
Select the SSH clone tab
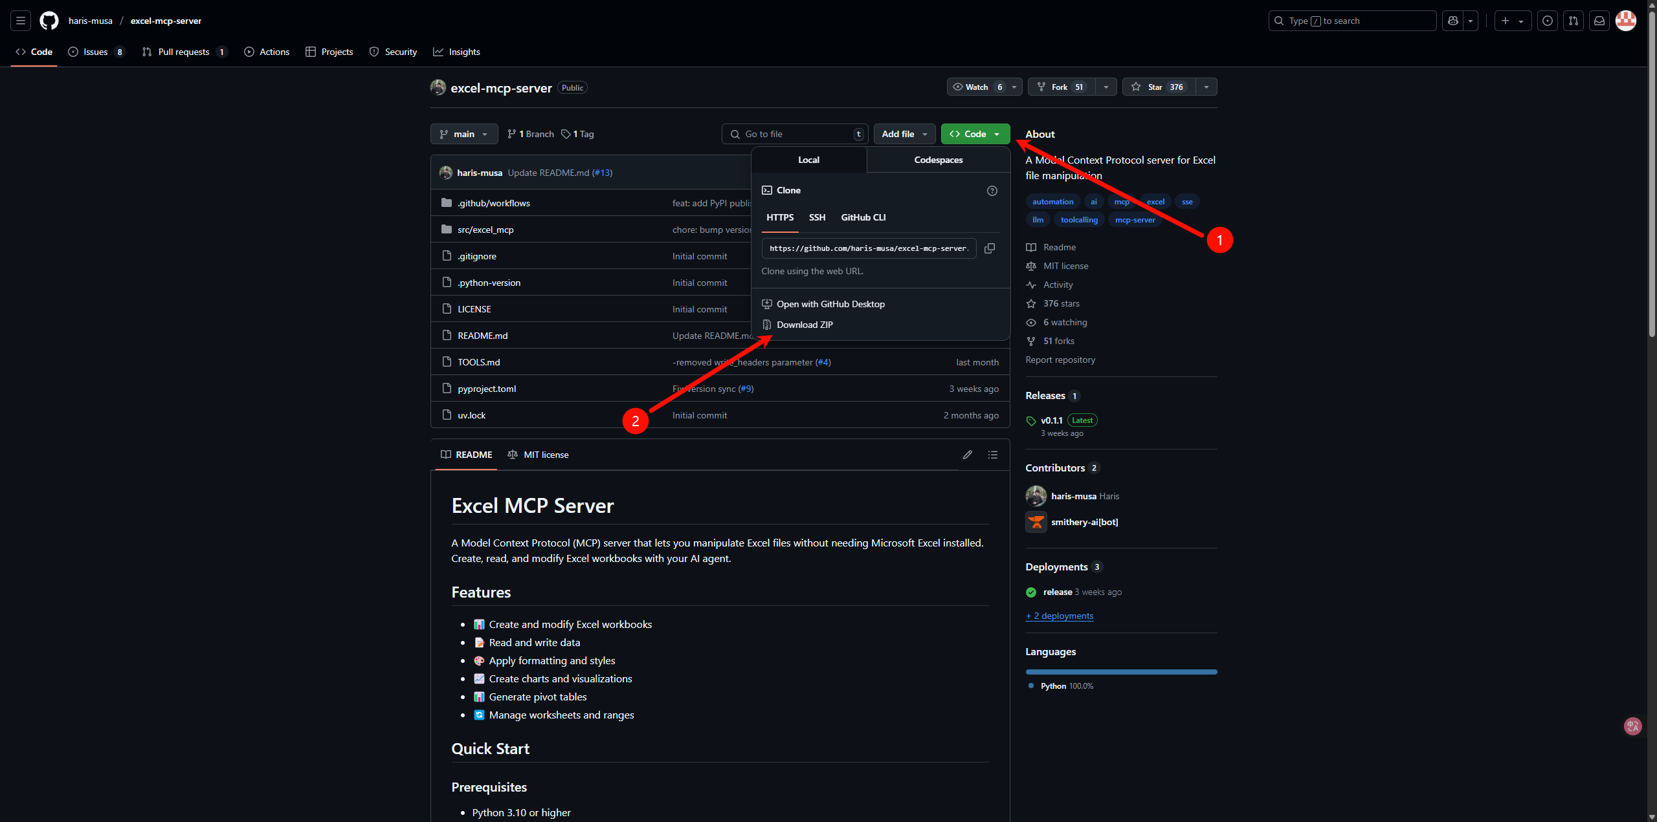point(817,217)
